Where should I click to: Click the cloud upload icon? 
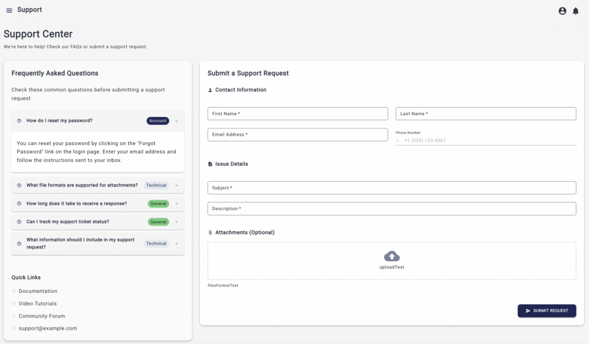pyautogui.click(x=392, y=257)
